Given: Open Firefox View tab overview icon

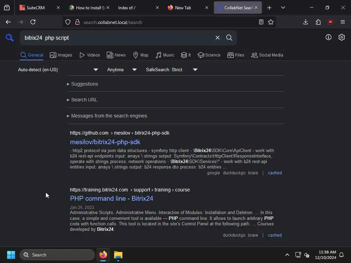Looking at the screenshot, I should [x=7, y=8].
